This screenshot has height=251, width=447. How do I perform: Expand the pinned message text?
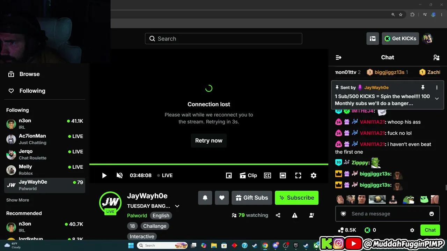tap(437, 99)
